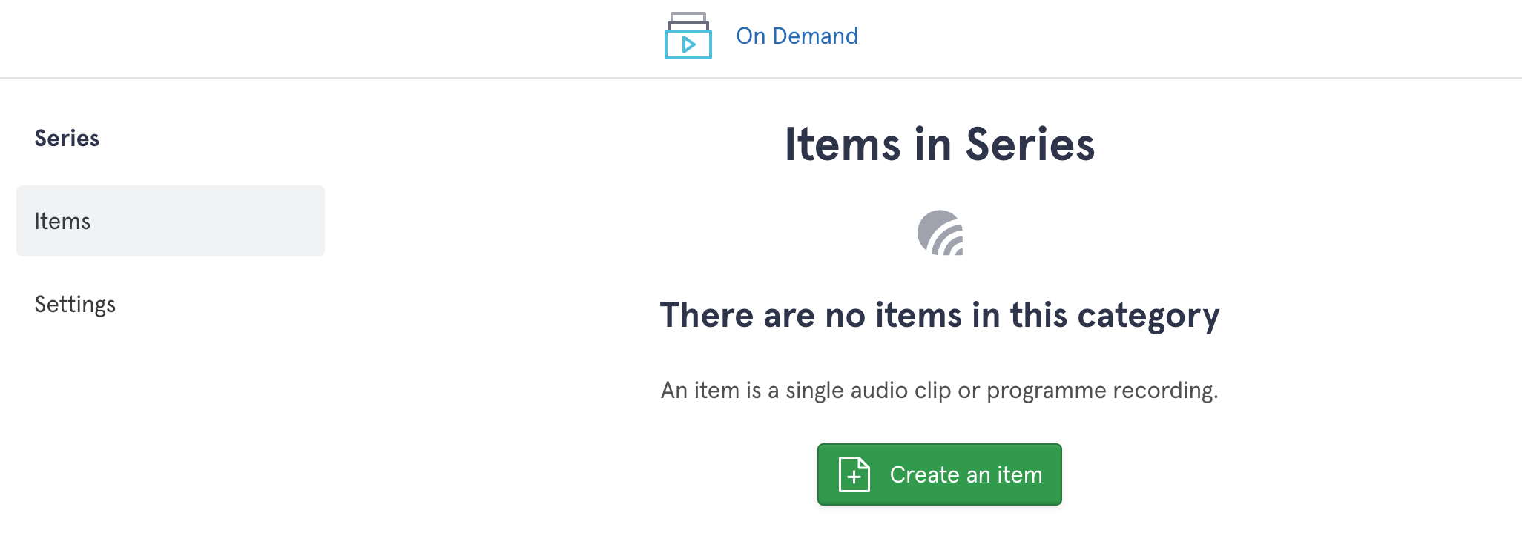Click the Items in Series page title

point(940,144)
